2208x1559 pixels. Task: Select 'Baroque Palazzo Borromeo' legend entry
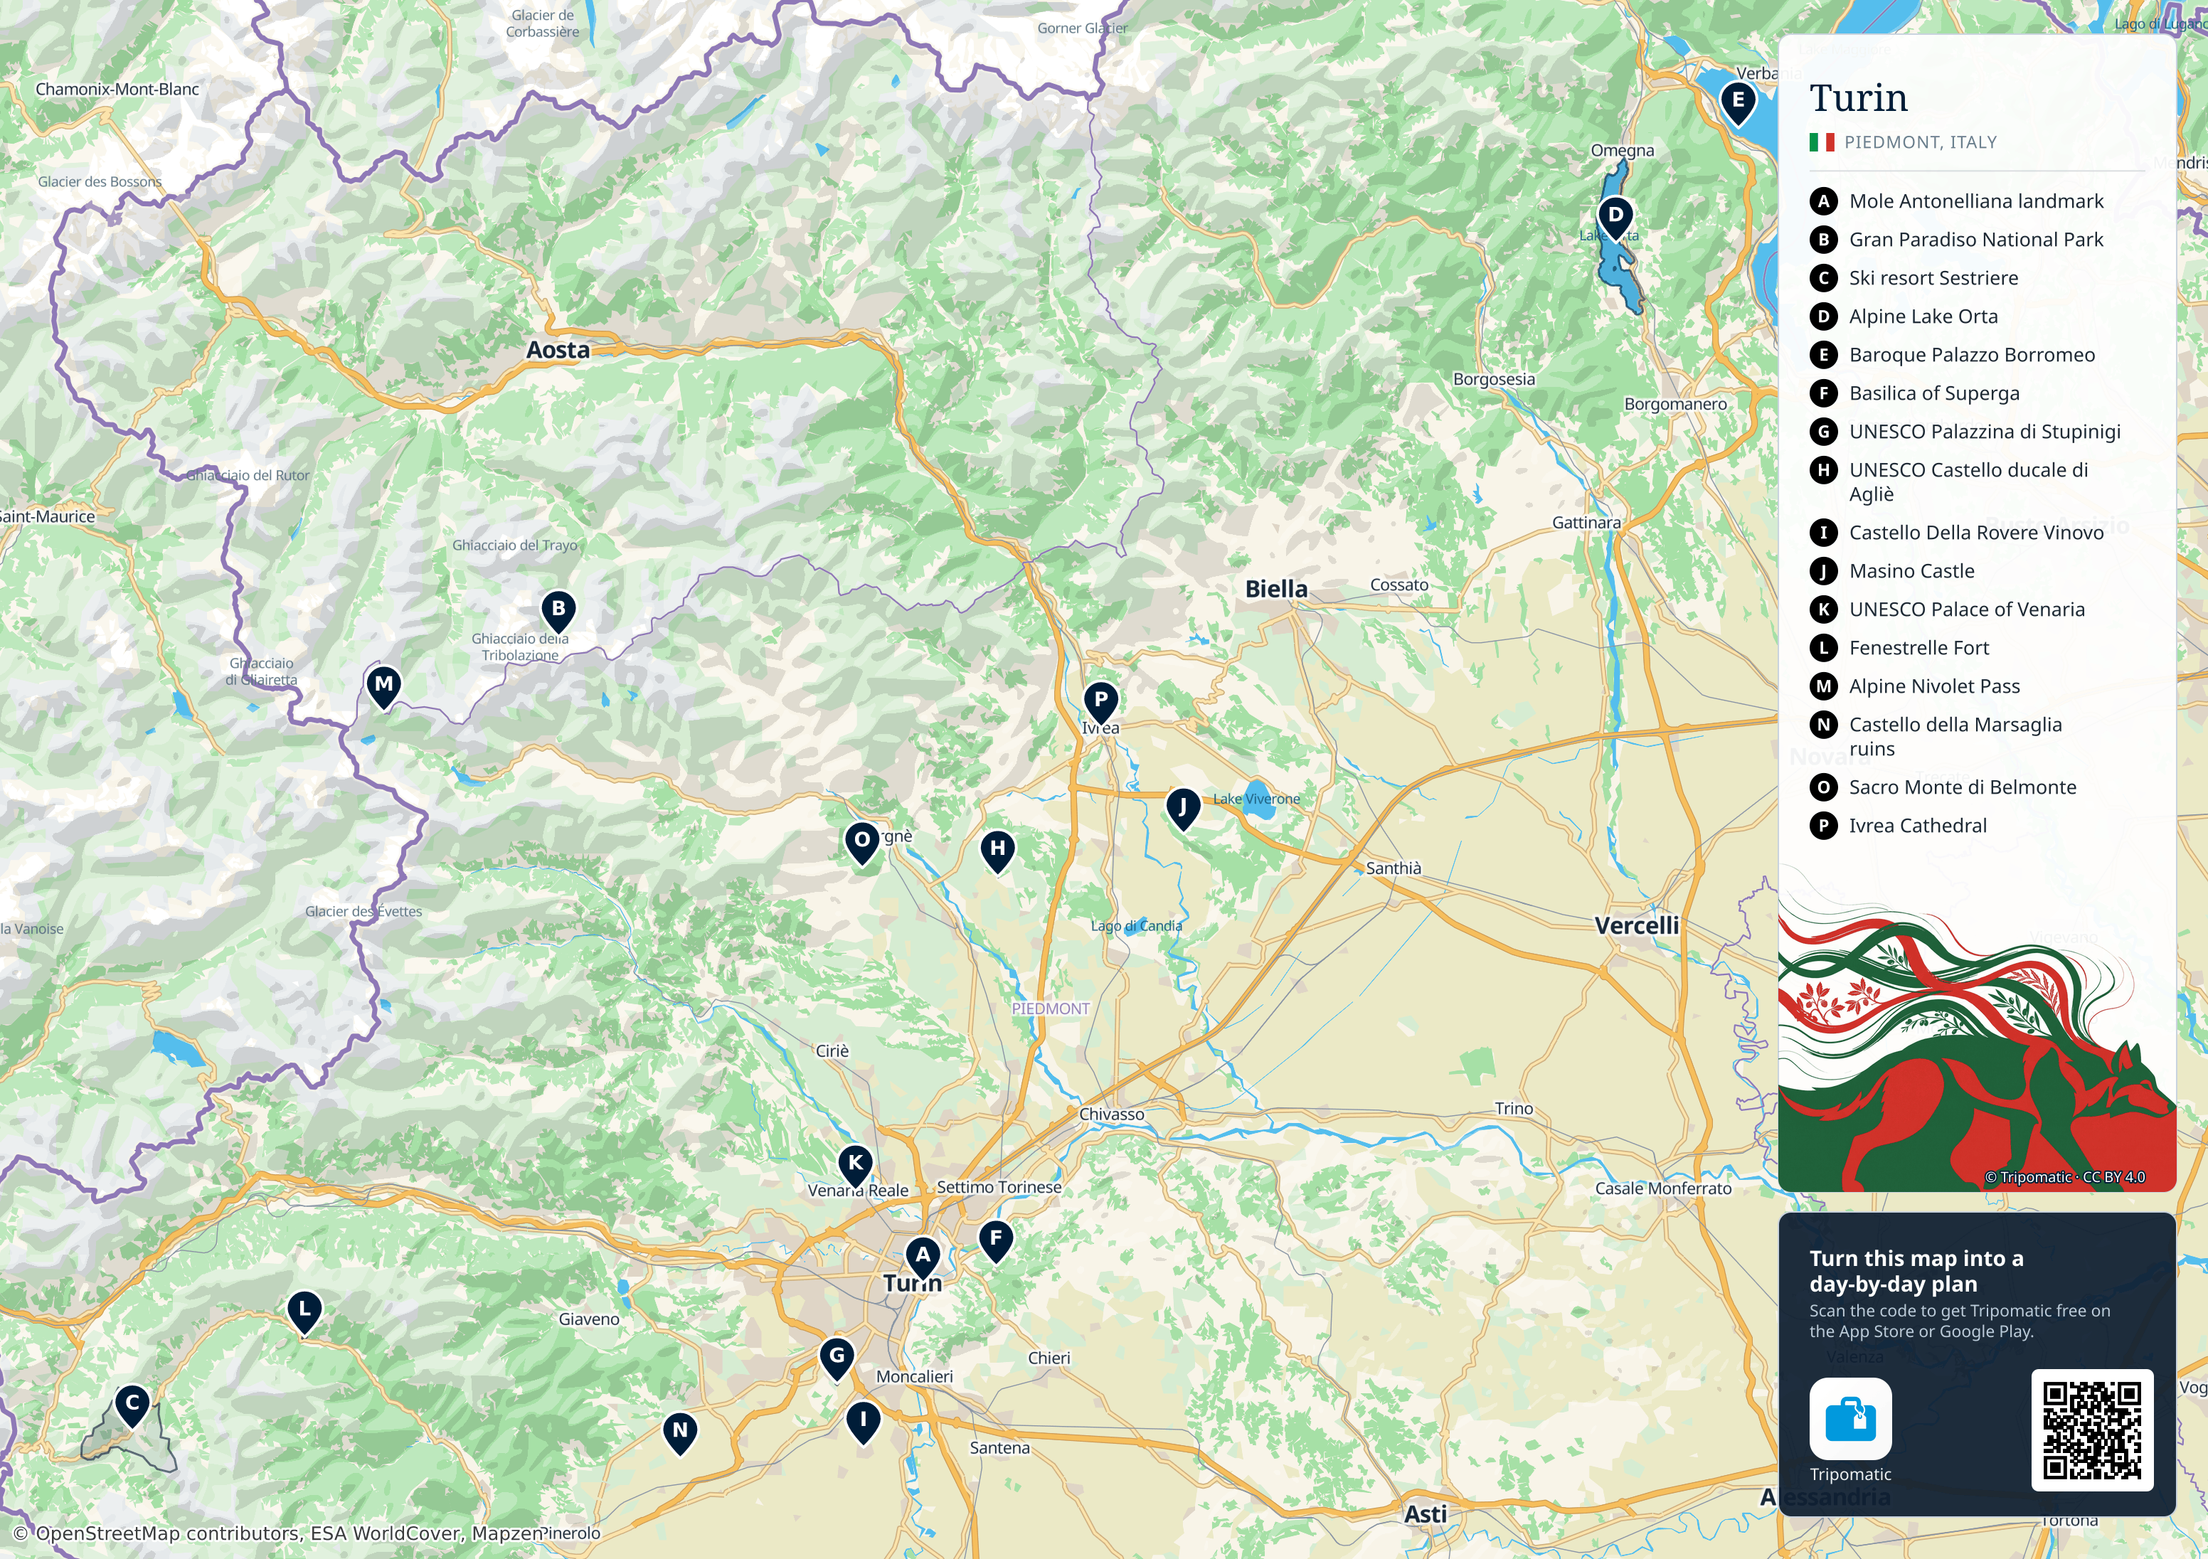(x=1971, y=355)
